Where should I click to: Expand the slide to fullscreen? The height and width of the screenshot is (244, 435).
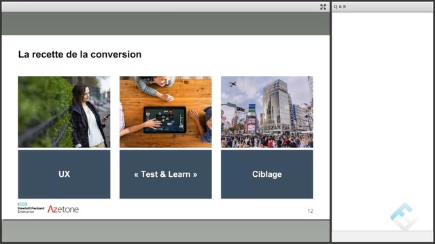[323, 7]
